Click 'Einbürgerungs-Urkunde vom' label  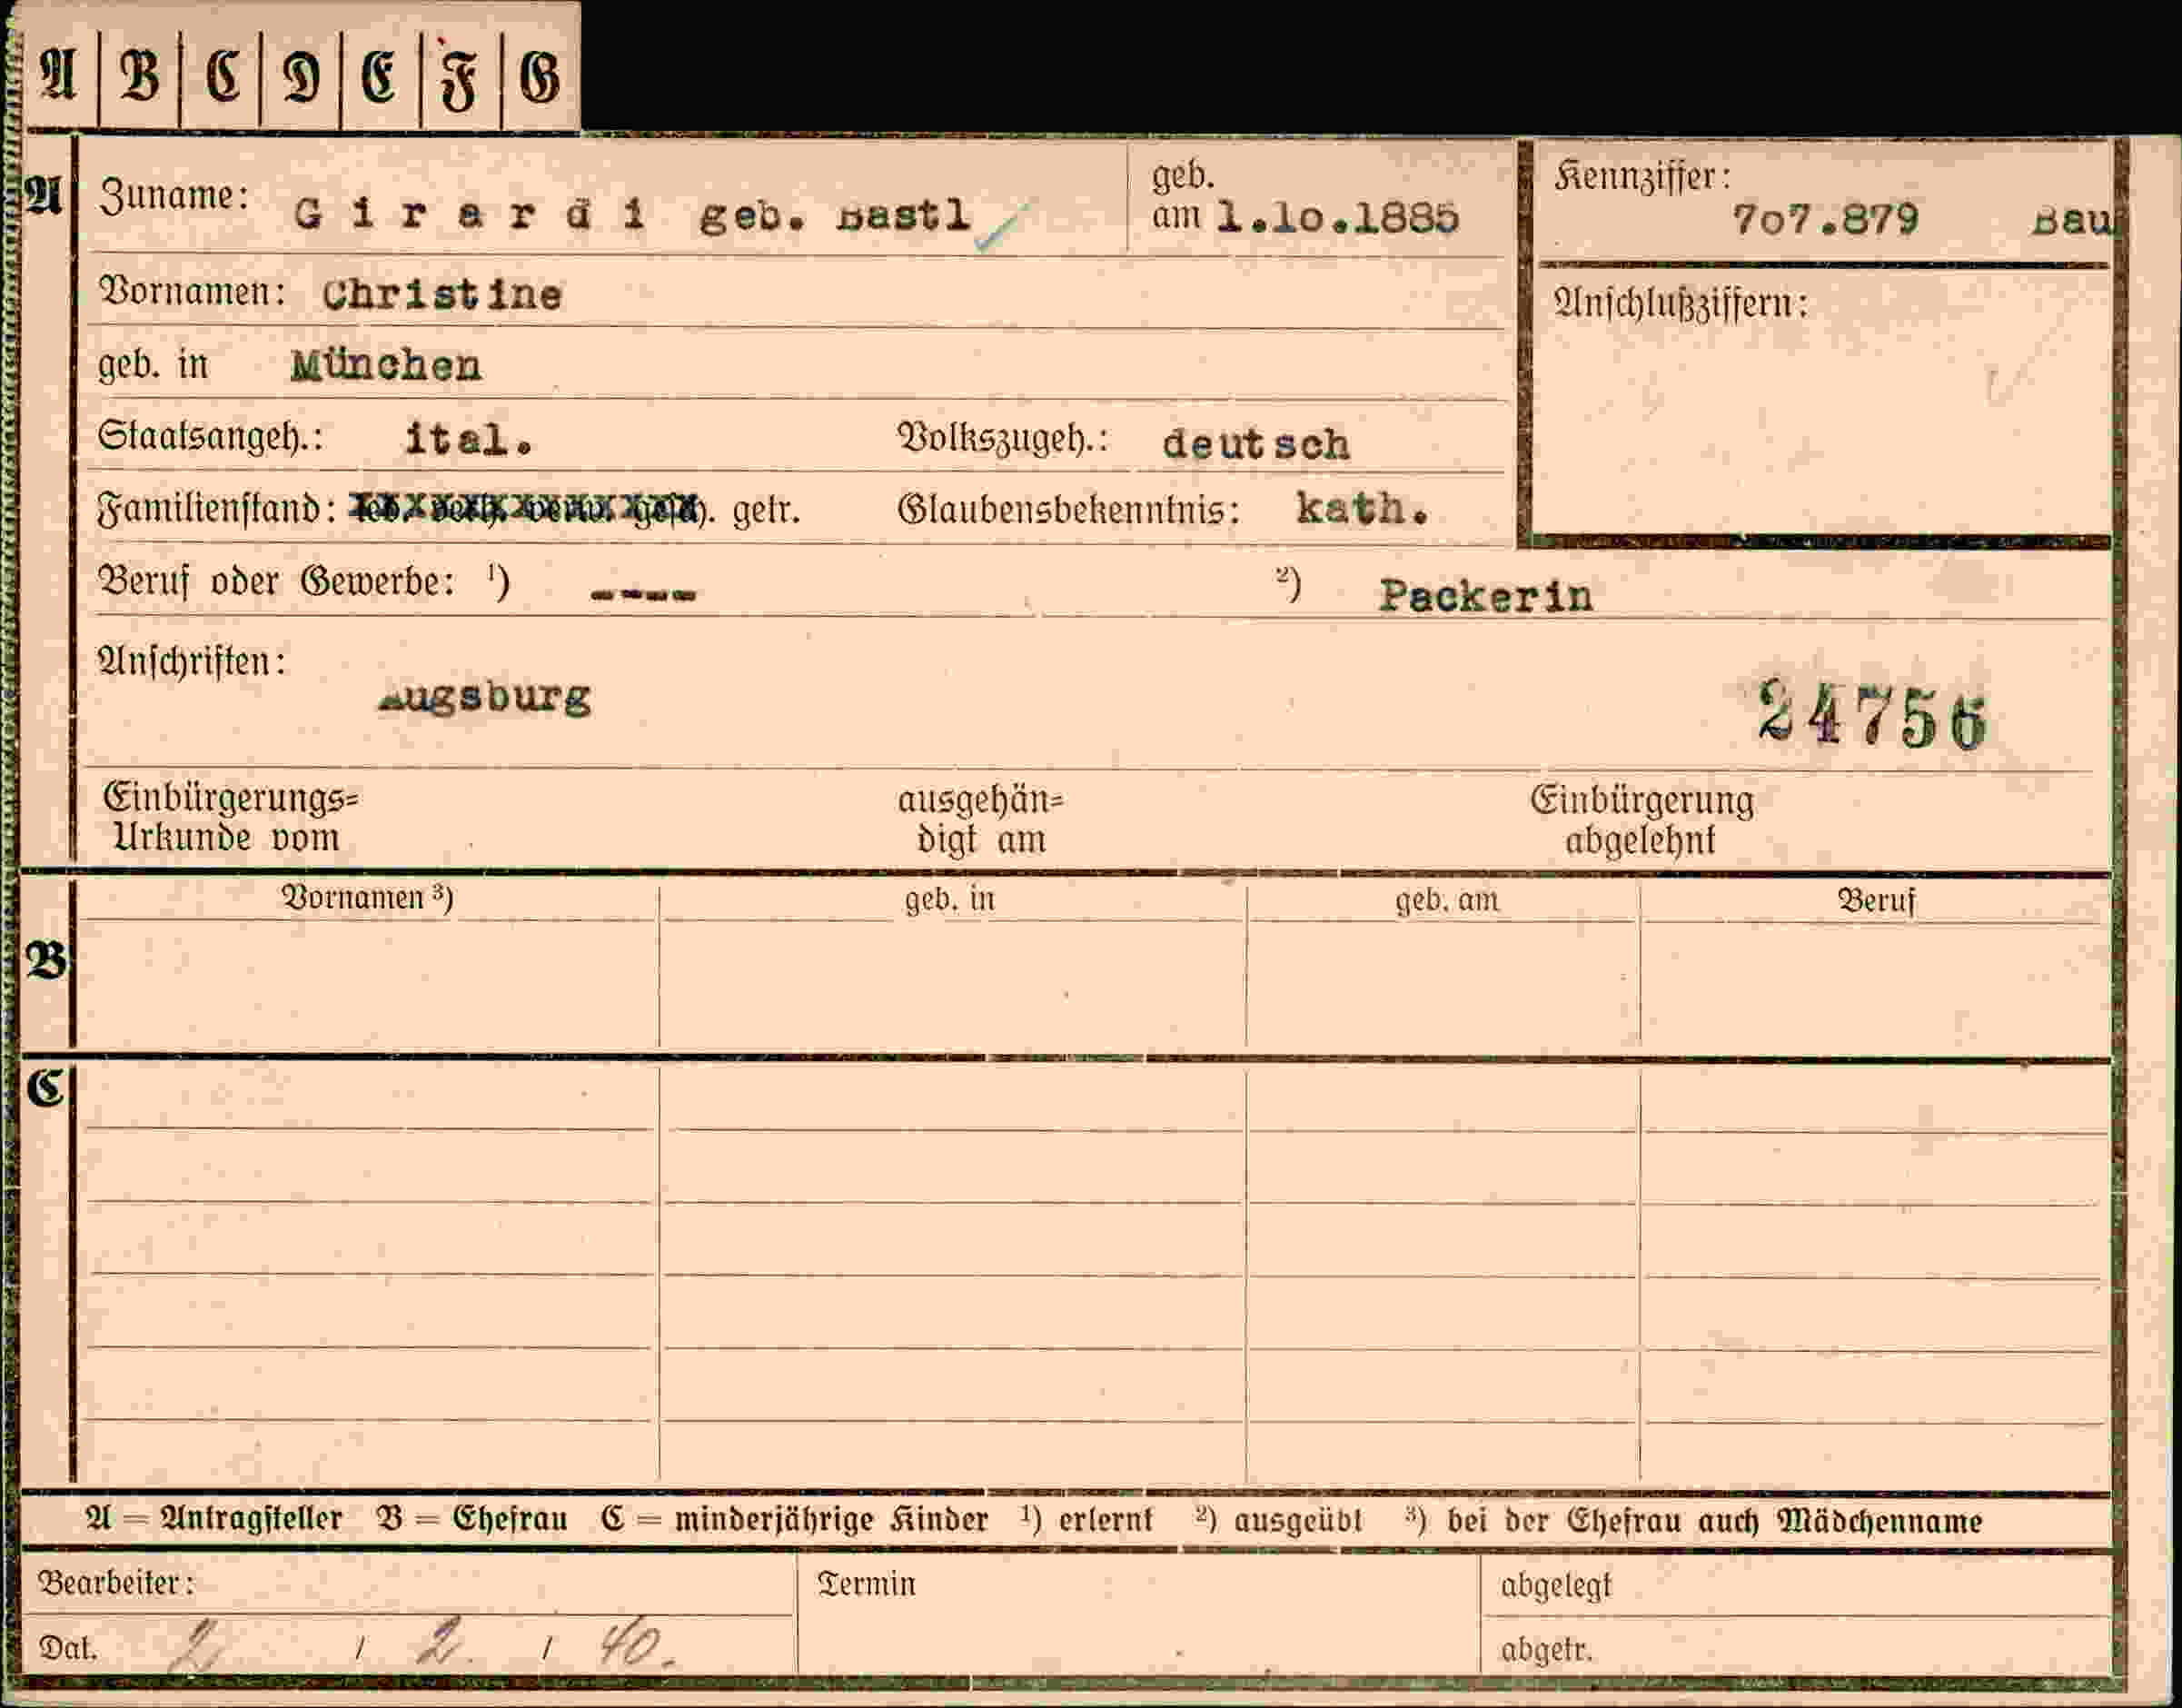coord(229,818)
